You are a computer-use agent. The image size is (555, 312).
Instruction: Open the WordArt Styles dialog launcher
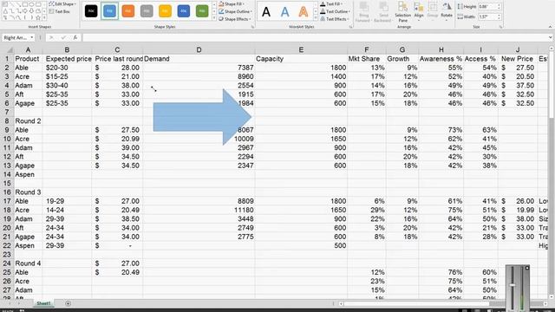[350, 27]
